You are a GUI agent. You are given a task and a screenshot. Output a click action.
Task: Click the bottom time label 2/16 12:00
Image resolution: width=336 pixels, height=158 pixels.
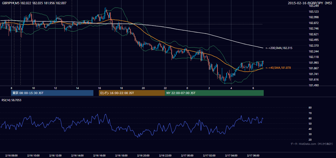pos(55,155)
